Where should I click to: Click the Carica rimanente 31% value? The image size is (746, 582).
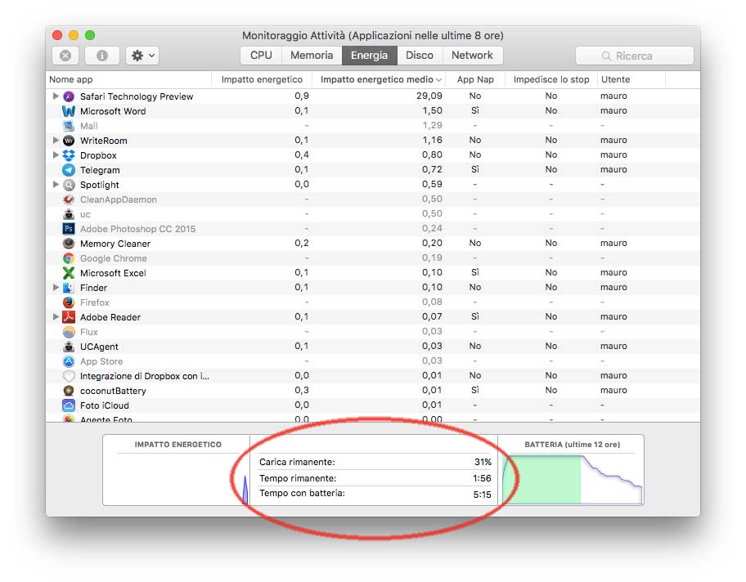[483, 462]
